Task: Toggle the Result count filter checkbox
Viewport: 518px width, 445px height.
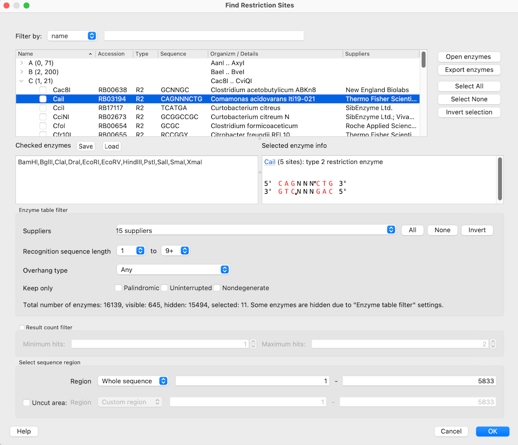Action: 22,328
